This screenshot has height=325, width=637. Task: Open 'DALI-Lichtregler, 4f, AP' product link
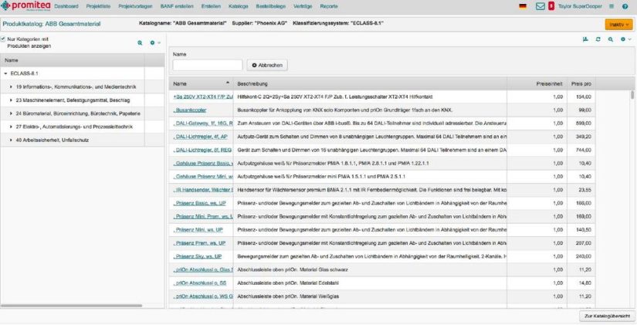coord(200,137)
